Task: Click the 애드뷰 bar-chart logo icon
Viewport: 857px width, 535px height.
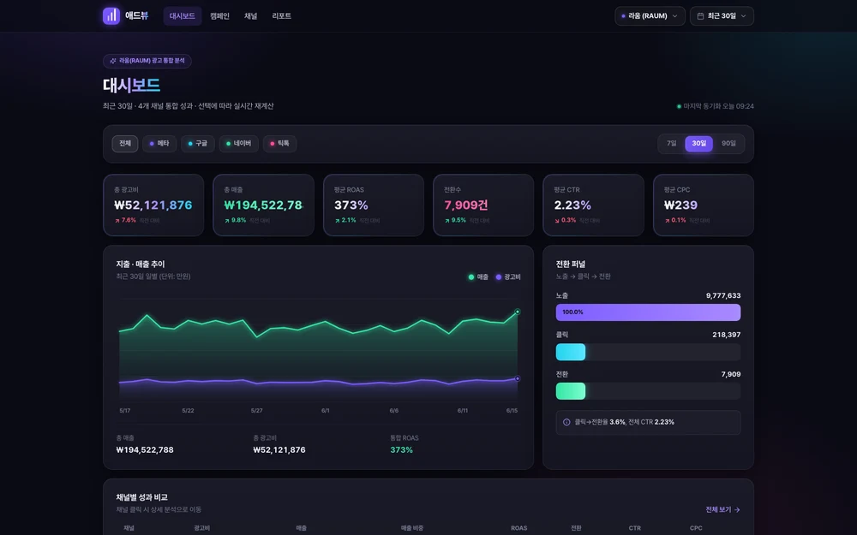Action: pyautogui.click(x=111, y=15)
